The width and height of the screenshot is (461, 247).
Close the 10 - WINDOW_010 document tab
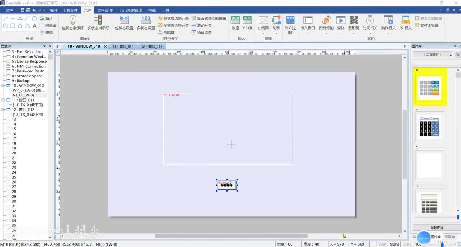tap(105, 46)
